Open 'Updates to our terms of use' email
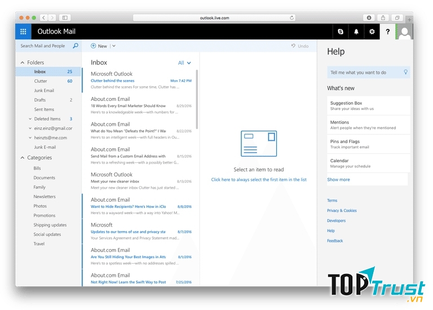 (x=141, y=231)
